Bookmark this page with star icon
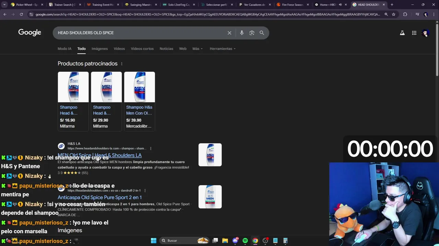 (x=394, y=14)
